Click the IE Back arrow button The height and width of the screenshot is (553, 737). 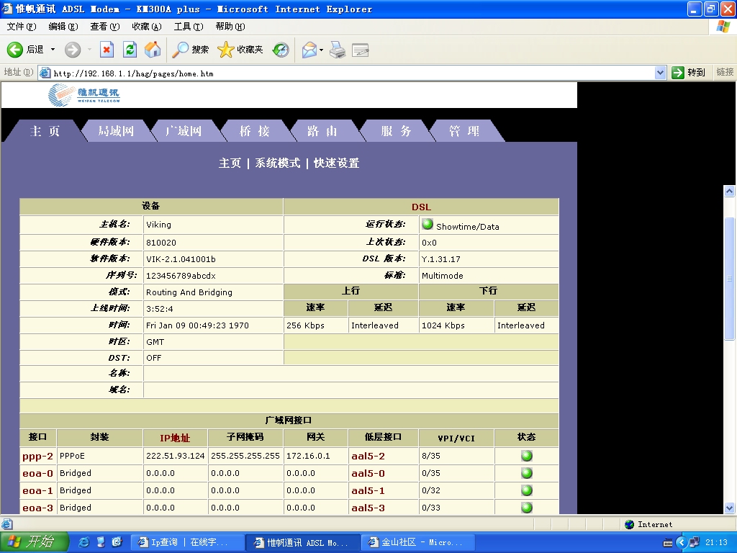[16, 50]
